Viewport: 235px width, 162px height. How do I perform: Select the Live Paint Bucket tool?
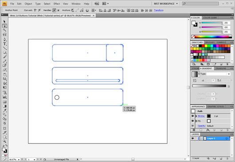pyautogui.click(x=4, y=119)
